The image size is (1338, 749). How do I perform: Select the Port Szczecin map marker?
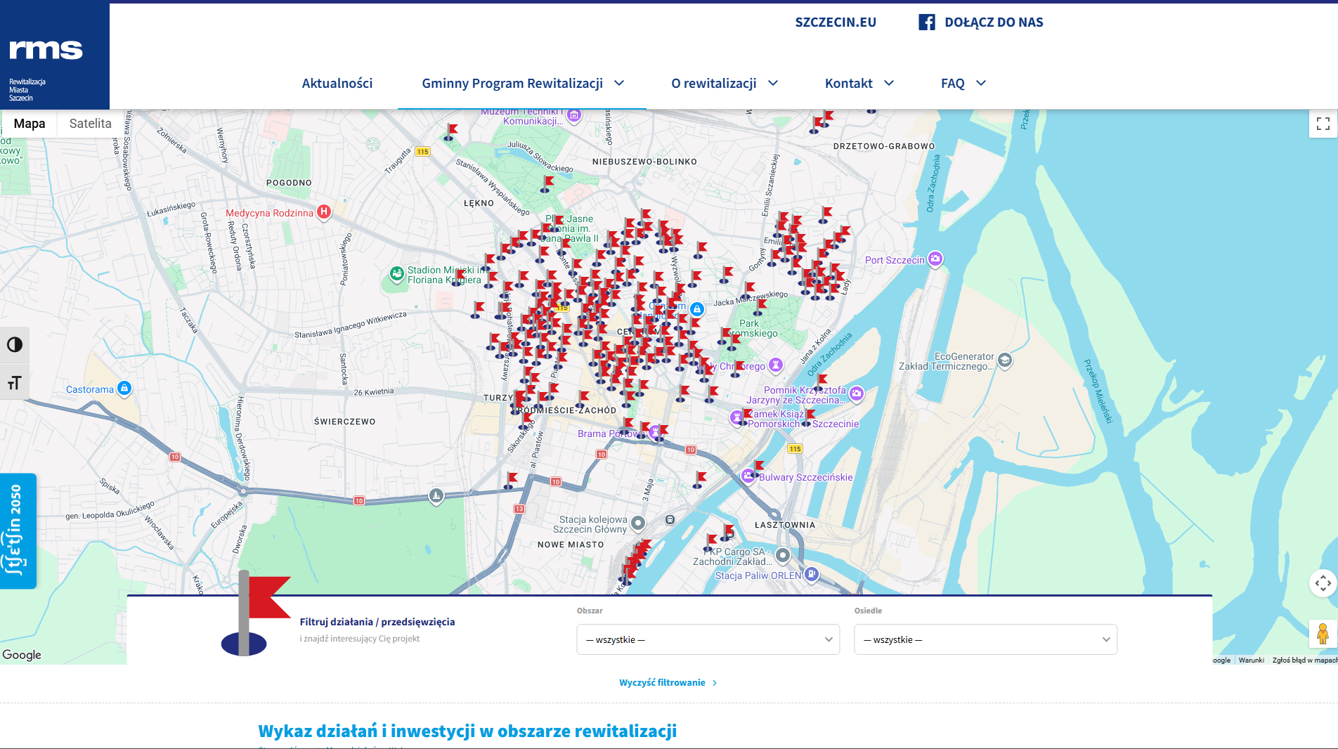935,259
